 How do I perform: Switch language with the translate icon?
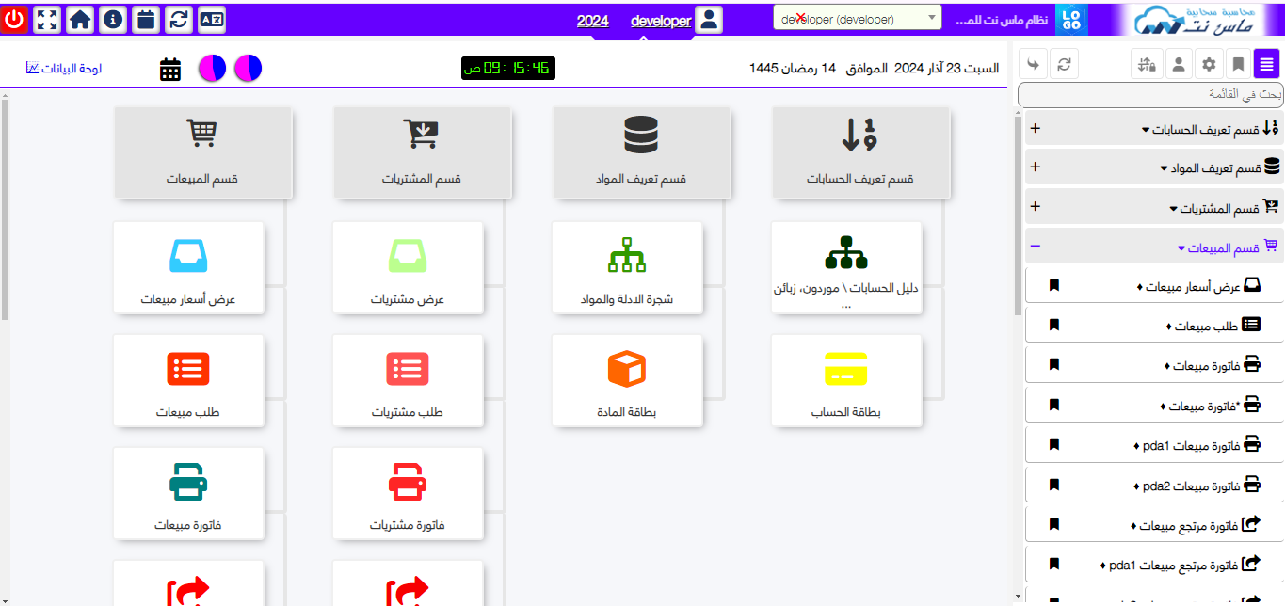pyautogui.click(x=211, y=19)
